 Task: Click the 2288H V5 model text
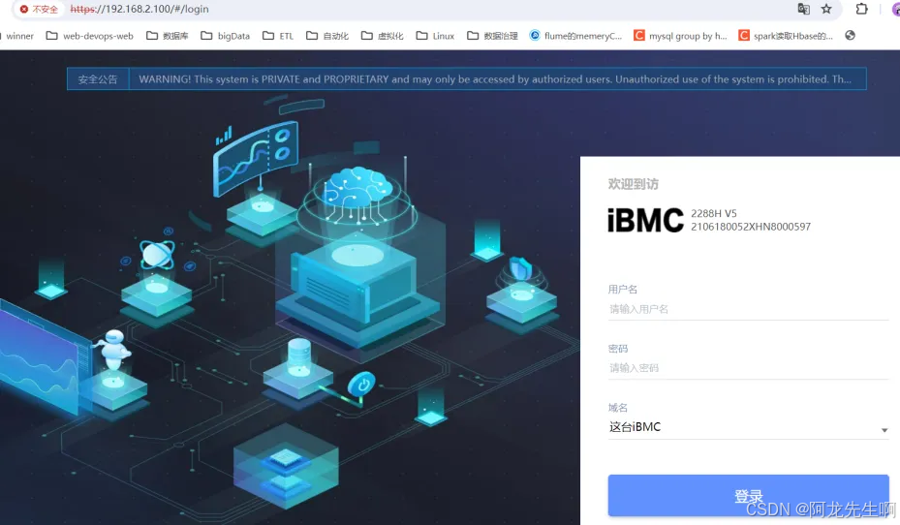713,213
